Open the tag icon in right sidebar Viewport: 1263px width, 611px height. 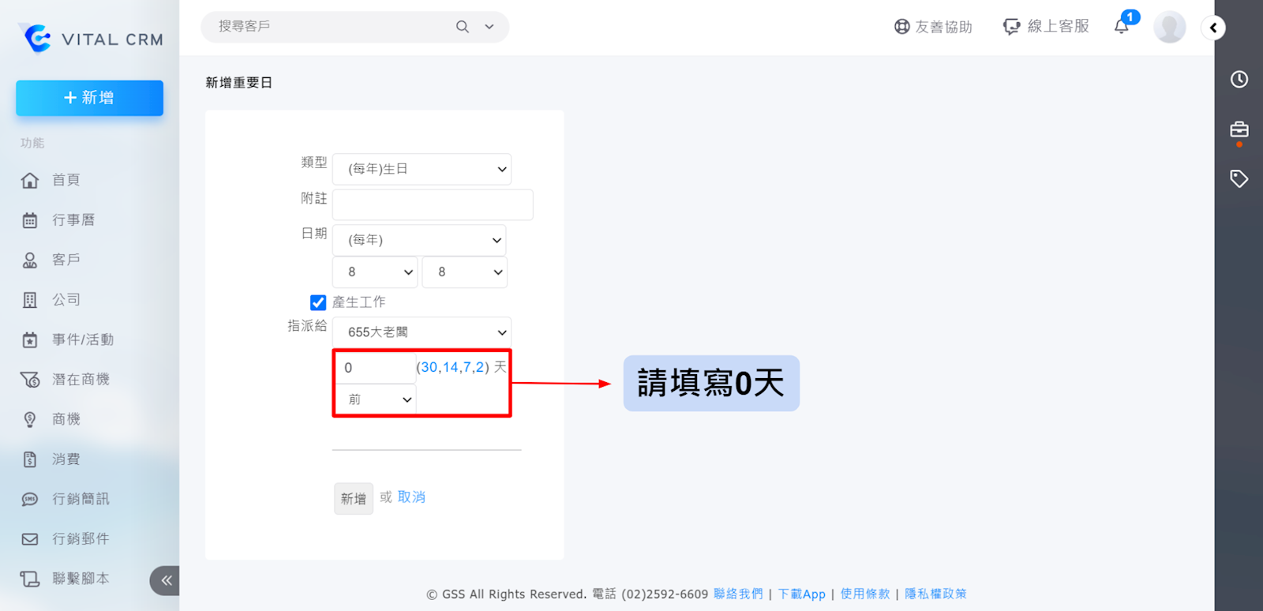pyautogui.click(x=1239, y=178)
